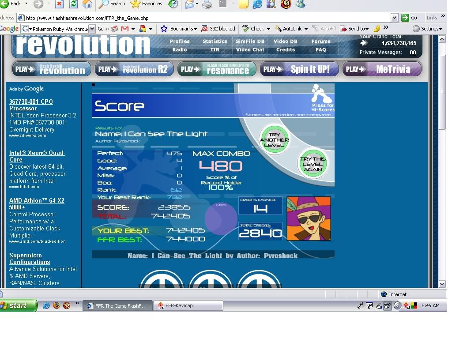
Task: Open Firefox from quick launch bar
Action: pos(56,305)
